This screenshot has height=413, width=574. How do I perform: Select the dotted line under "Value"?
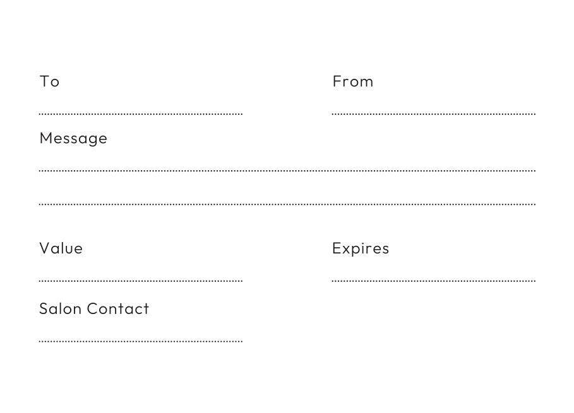pyautogui.click(x=141, y=281)
